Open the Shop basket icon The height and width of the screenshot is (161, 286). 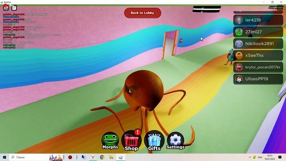click(131, 140)
